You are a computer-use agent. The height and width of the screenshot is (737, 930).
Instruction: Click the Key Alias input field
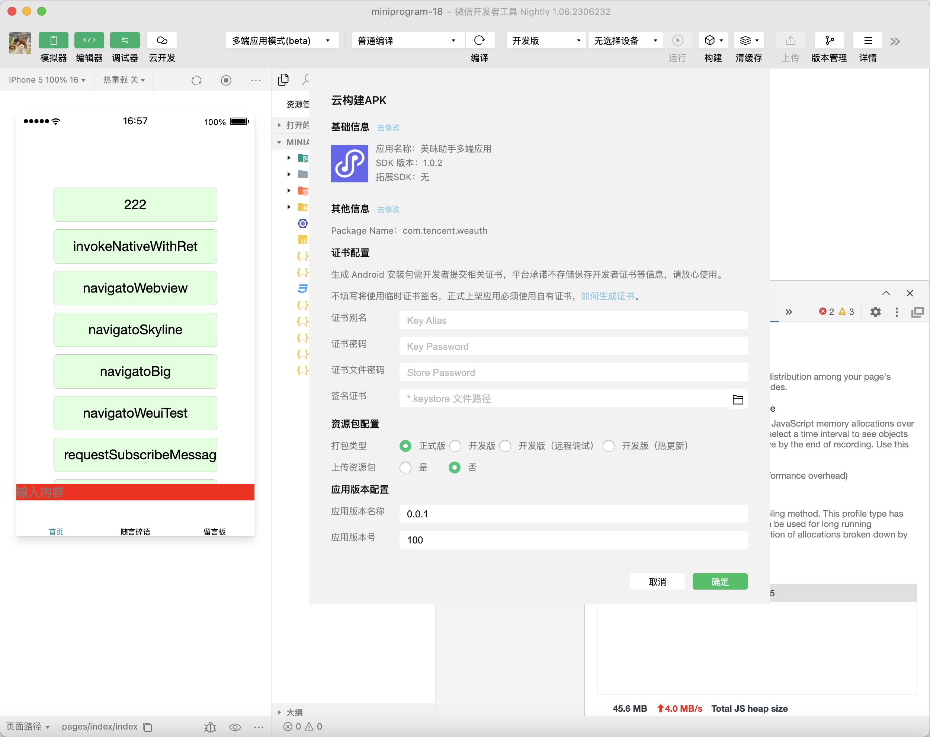[x=573, y=320]
